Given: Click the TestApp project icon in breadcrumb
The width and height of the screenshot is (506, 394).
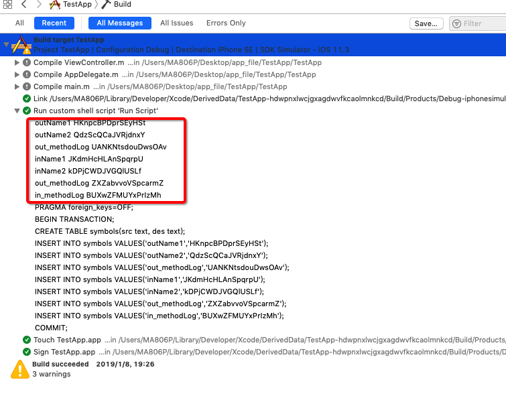Looking at the screenshot, I should [x=55, y=5].
